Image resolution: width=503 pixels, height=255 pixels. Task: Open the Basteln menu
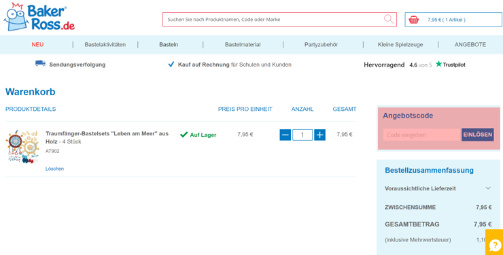[169, 45]
